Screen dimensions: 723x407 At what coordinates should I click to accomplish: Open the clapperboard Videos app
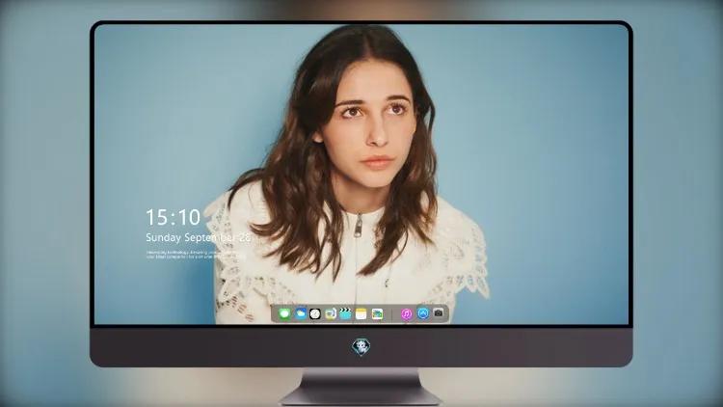coord(345,313)
